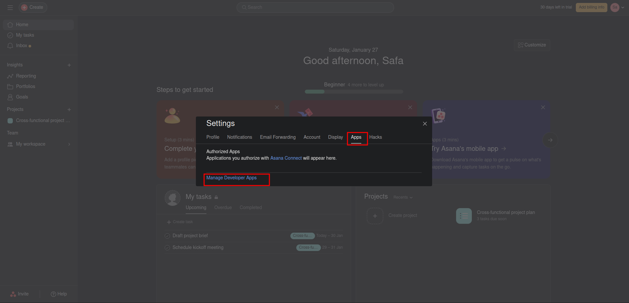Dismiss the middle get-started card

(410, 107)
